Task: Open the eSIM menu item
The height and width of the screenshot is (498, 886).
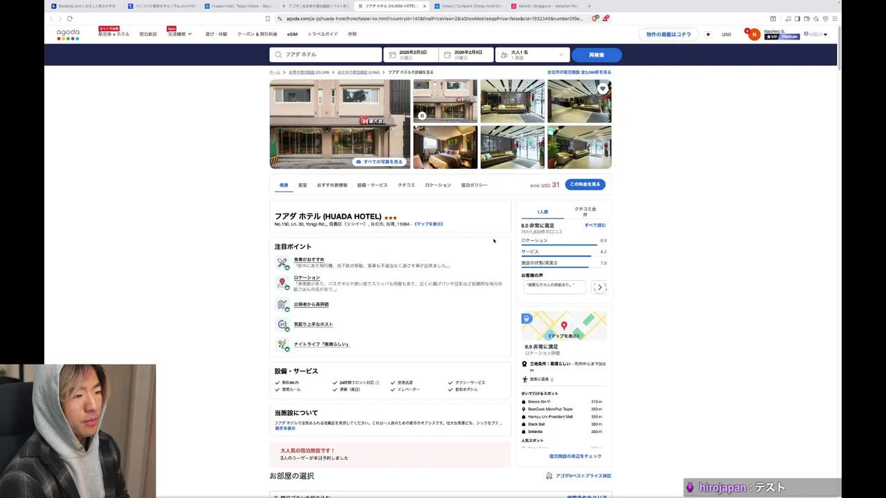Action: tap(292, 34)
